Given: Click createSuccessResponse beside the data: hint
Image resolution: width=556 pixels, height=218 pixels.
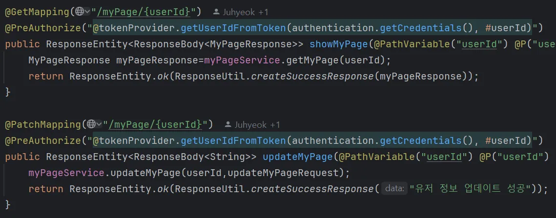Looking at the screenshot, I should (312, 189).
